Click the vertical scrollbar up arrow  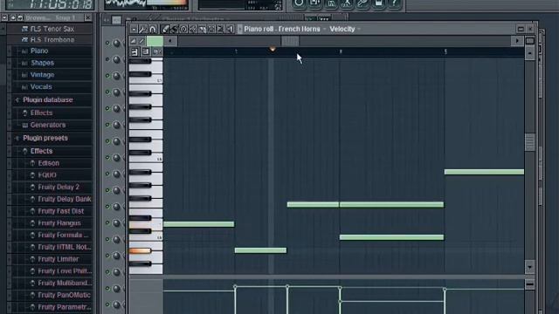click(530, 53)
